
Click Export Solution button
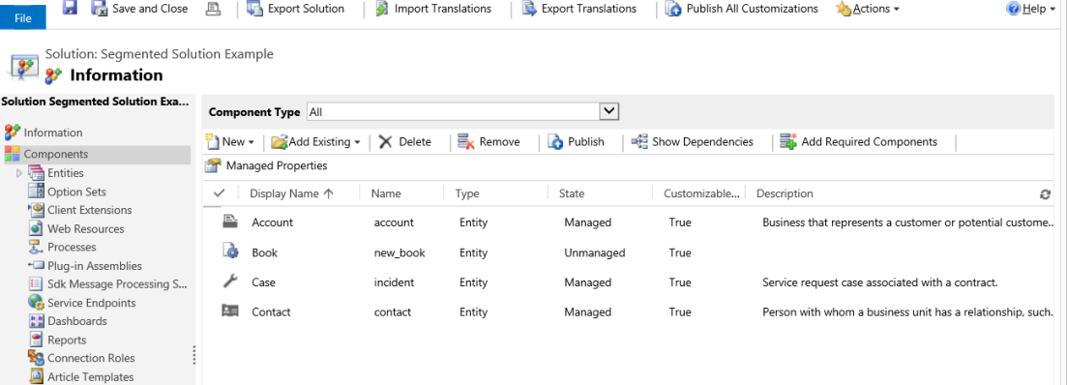click(295, 9)
